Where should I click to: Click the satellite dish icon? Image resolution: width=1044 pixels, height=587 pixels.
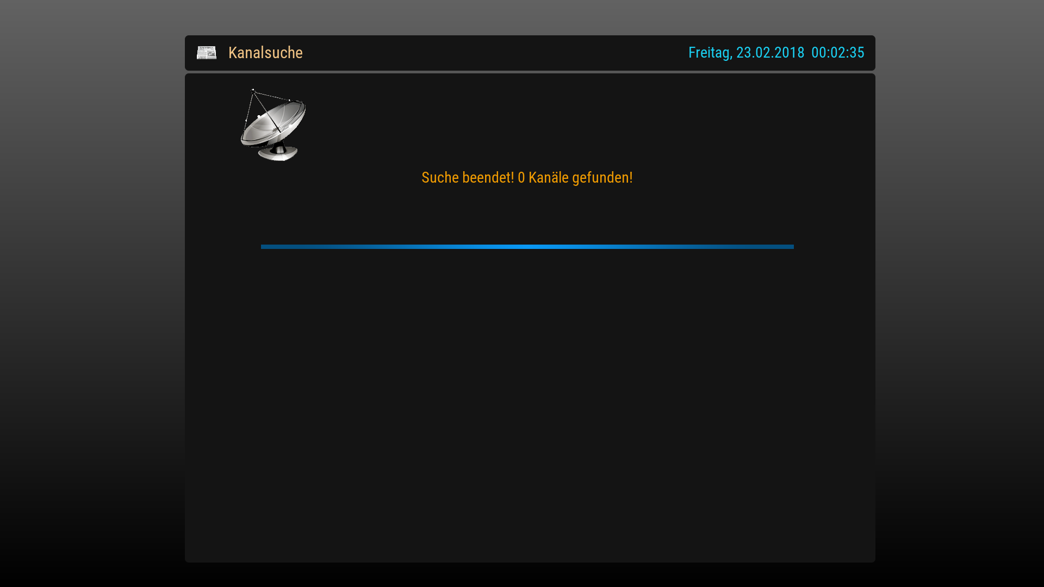(274, 124)
